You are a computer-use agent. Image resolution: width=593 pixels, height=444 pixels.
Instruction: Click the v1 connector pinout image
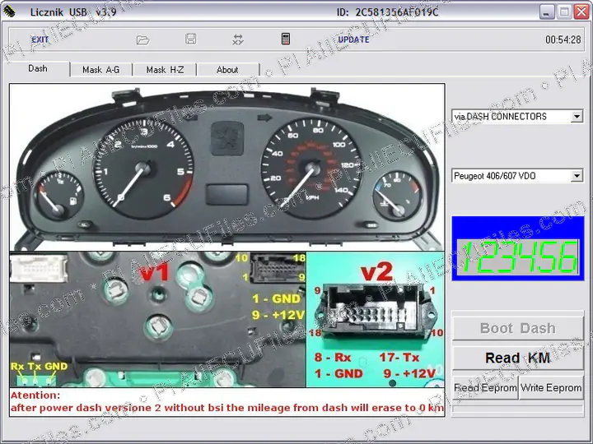(x=157, y=319)
